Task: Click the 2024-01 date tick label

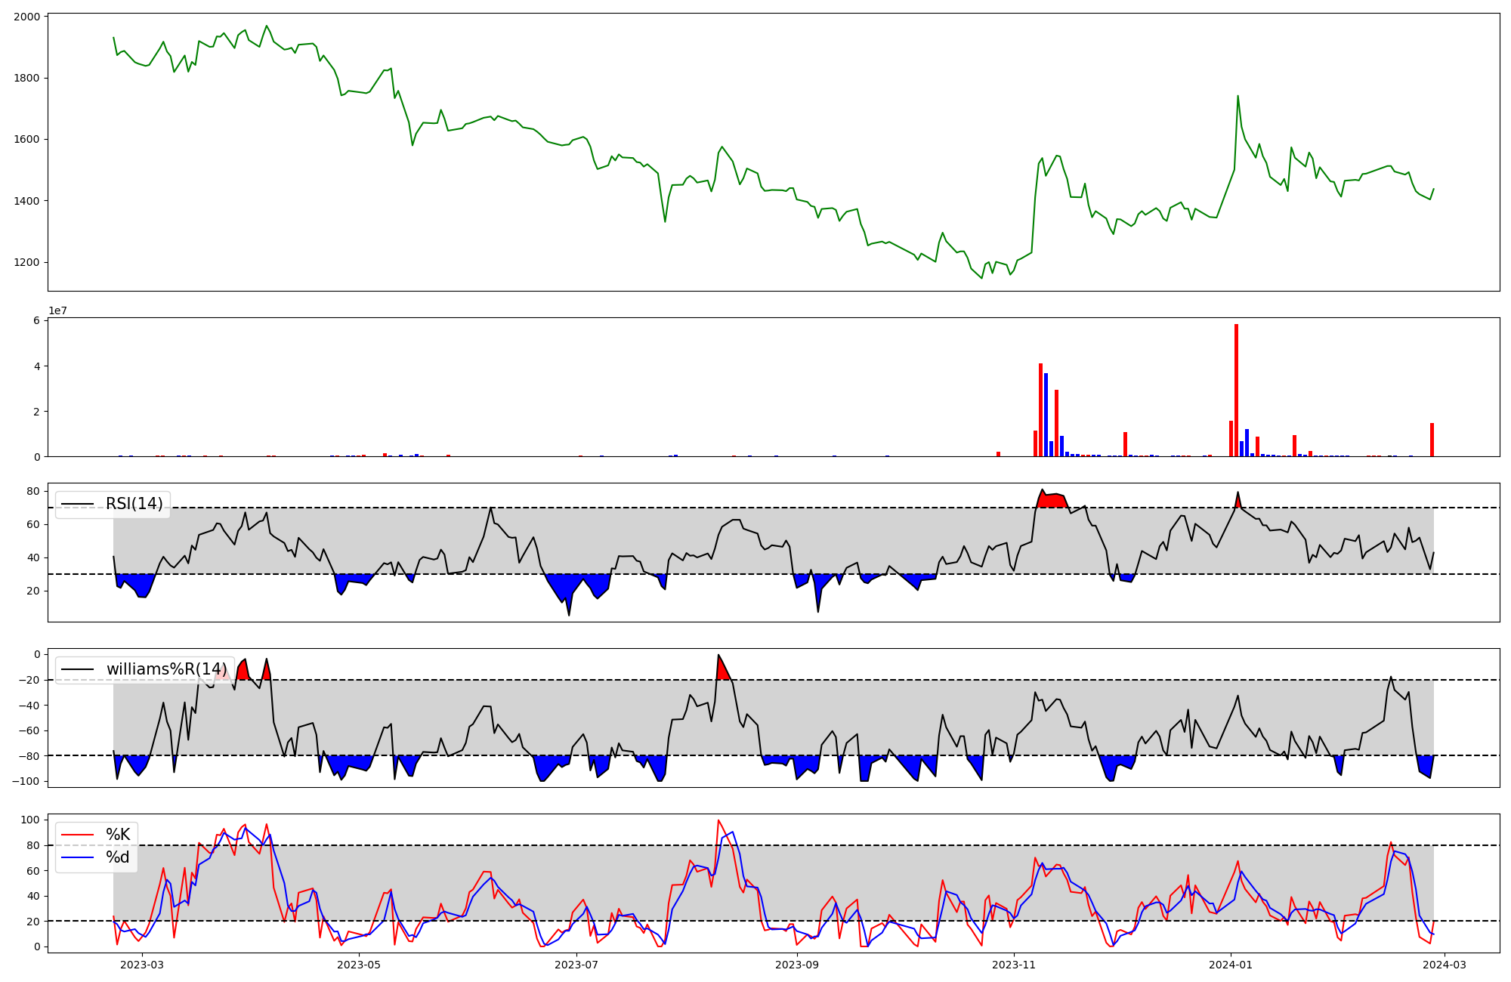Action: (x=1231, y=965)
